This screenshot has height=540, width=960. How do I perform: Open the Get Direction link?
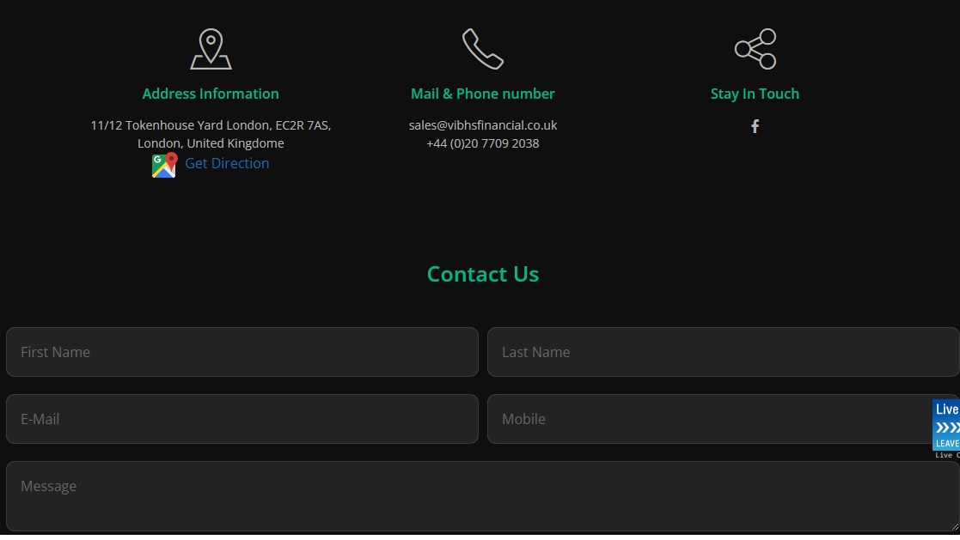click(x=227, y=163)
